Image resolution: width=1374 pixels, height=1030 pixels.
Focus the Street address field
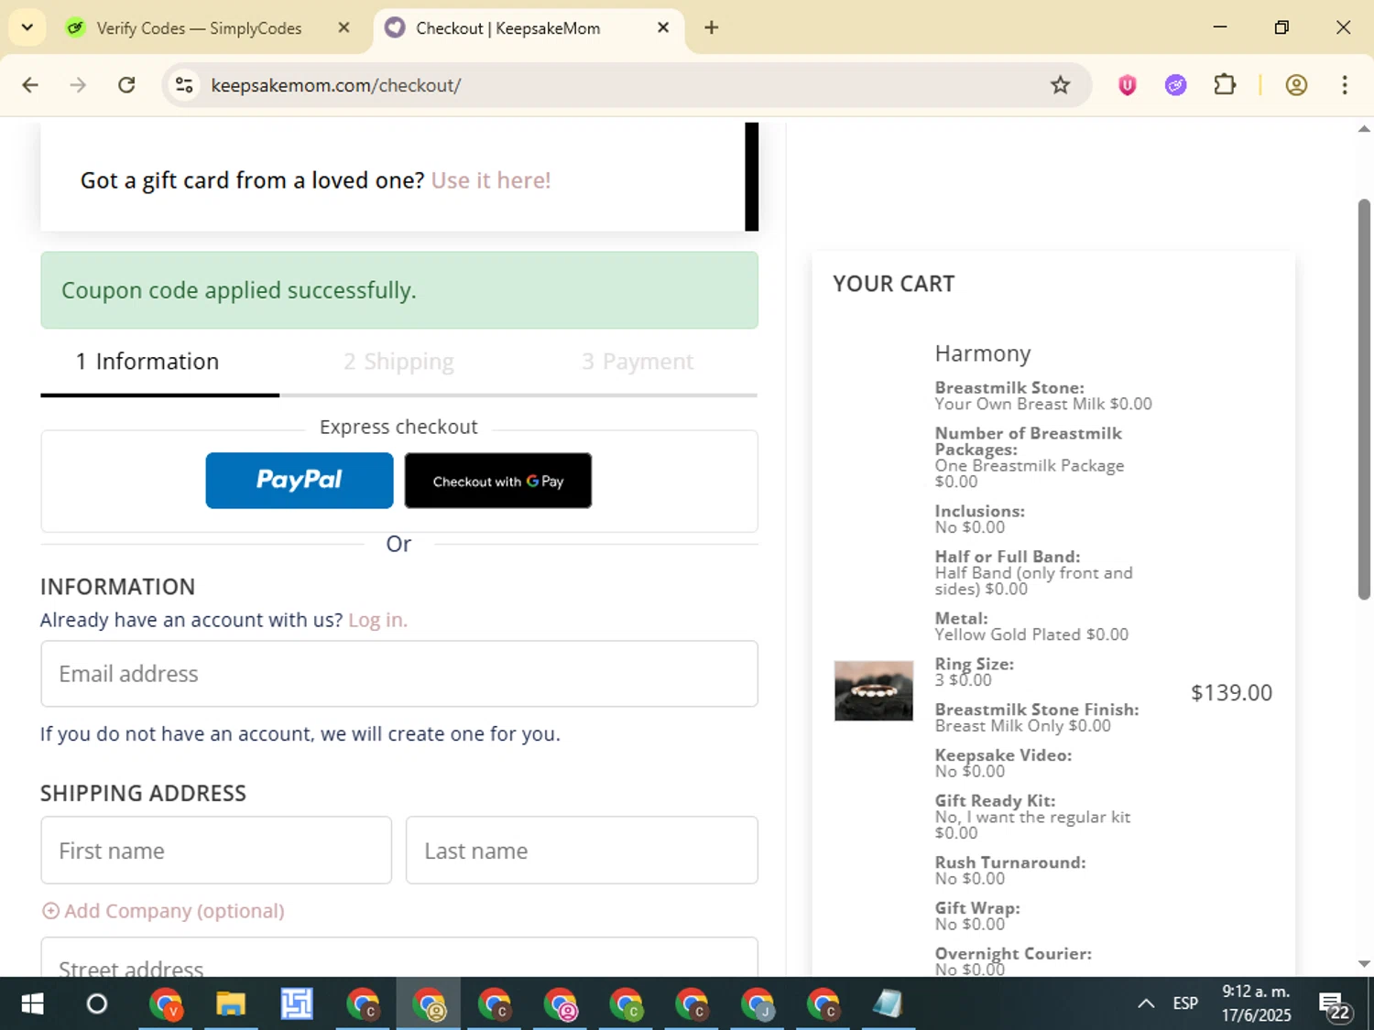(399, 957)
